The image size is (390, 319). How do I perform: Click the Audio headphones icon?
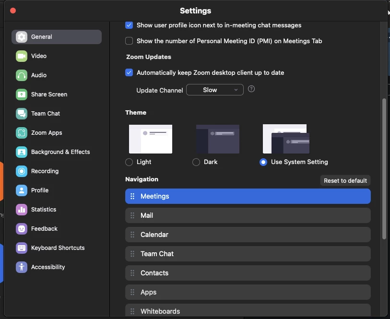tap(22, 75)
